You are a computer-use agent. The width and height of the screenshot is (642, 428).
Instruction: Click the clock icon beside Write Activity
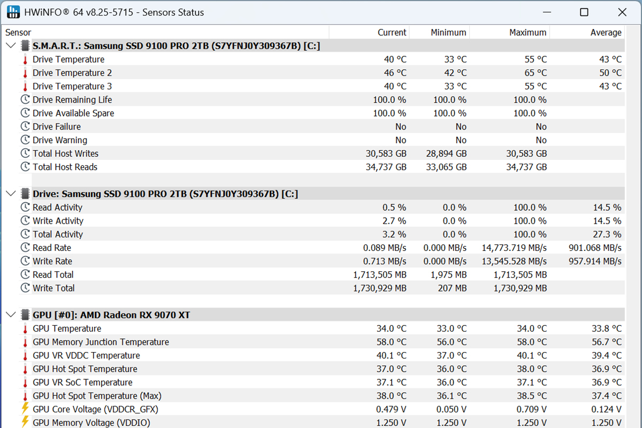click(25, 221)
